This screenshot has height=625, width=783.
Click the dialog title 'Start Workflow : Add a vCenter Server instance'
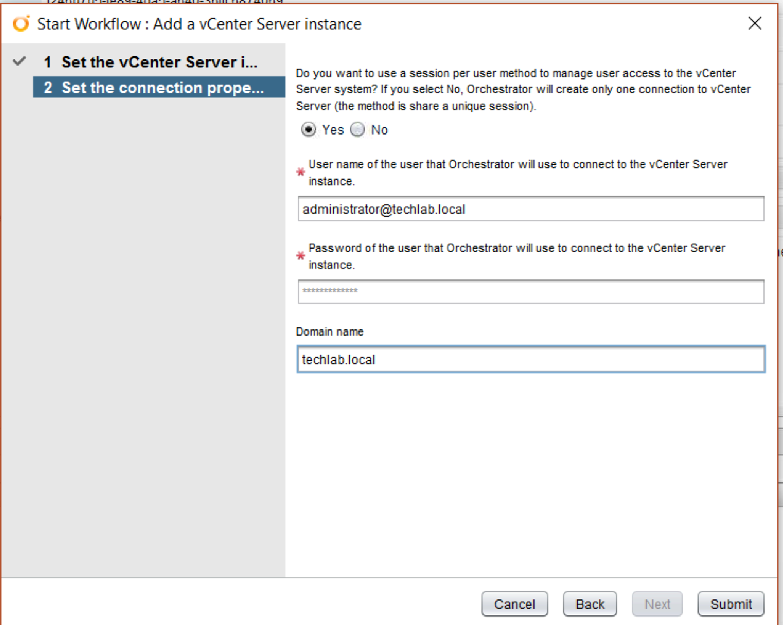199,24
